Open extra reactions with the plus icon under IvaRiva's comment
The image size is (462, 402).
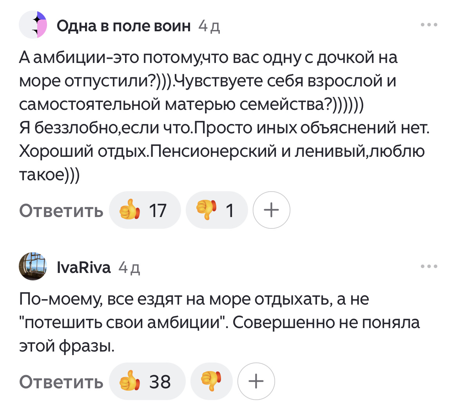click(256, 381)
